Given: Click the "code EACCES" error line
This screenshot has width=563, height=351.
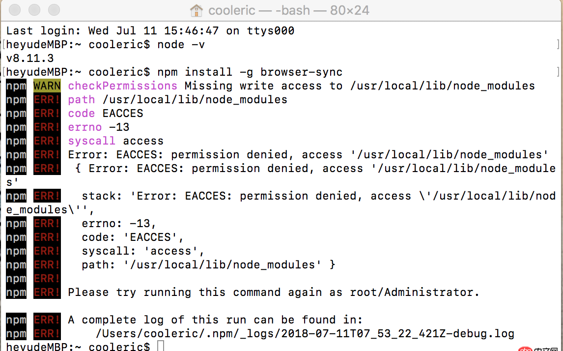Looking at the screenshot, I should point(105,114).
